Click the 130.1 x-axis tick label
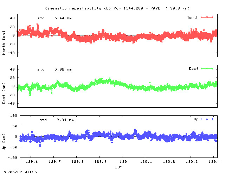 146,162
